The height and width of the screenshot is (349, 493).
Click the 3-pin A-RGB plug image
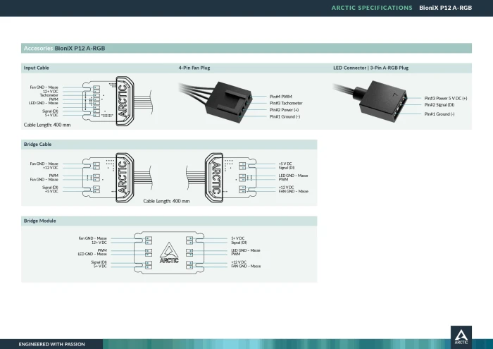coord(371,101)
